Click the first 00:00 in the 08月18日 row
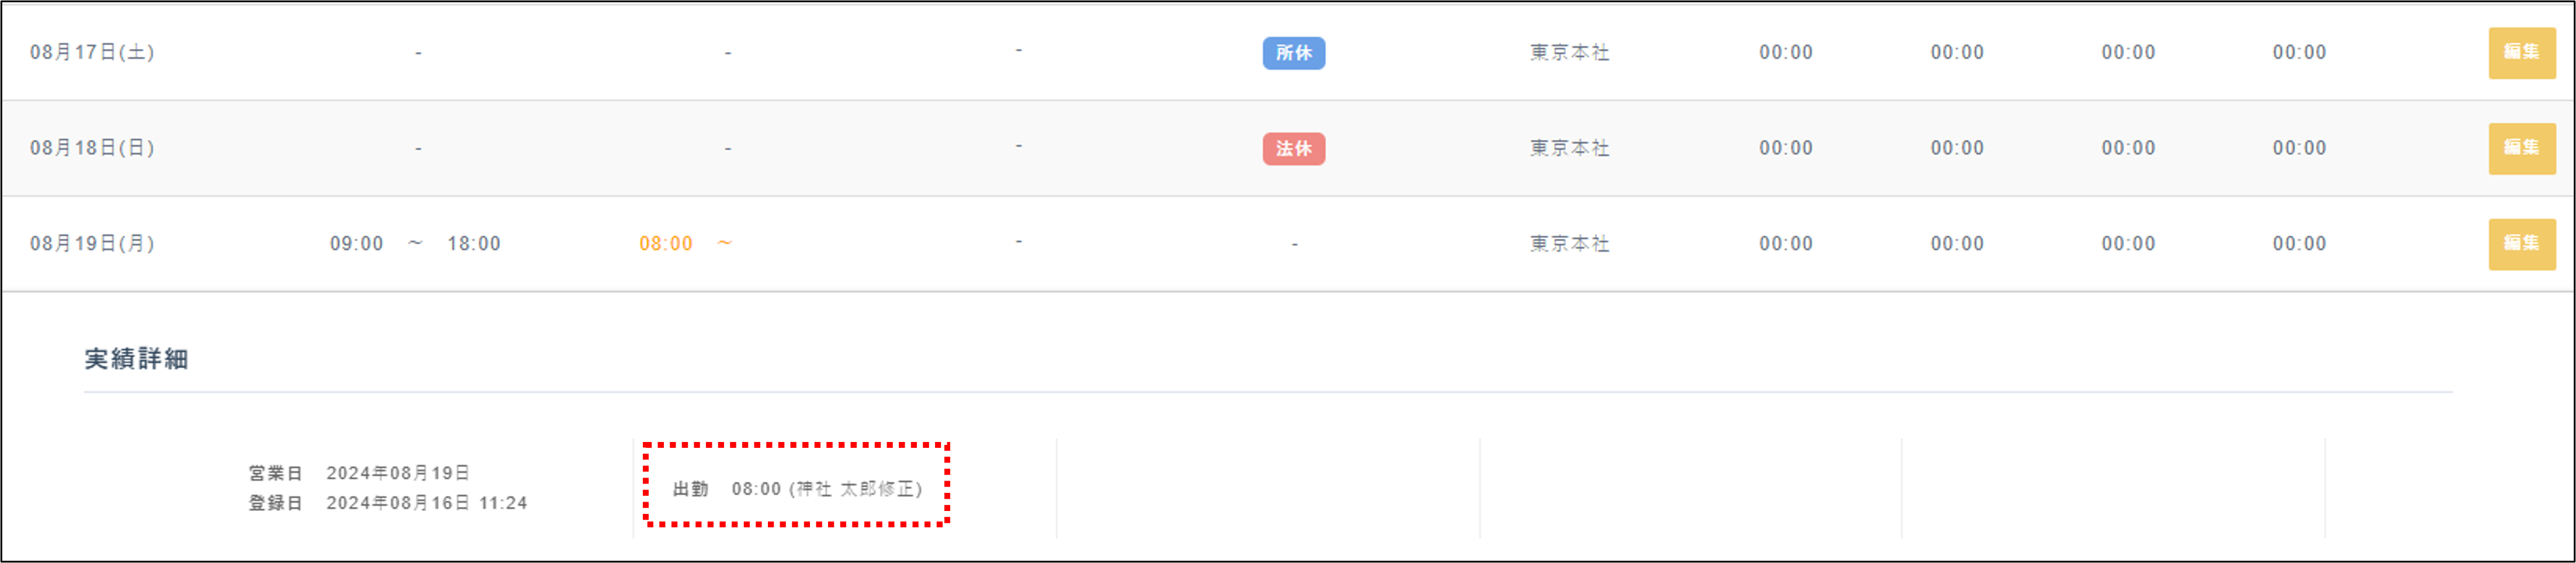The width and height of the screenshot is (2576, 563). click(x=1785, y=149)
